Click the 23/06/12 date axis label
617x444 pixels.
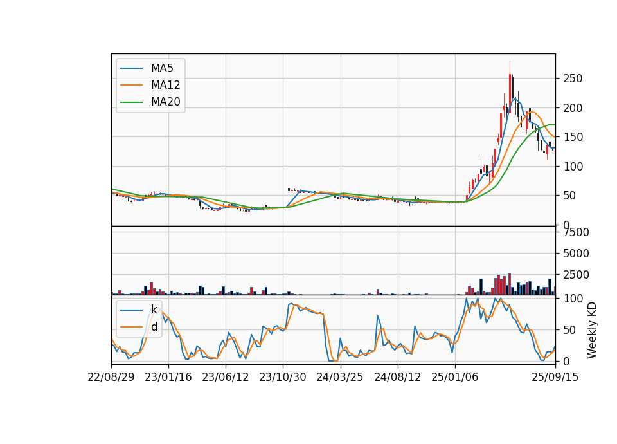tap(226, 377)
